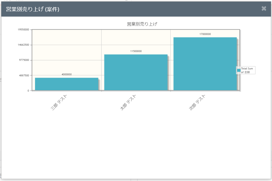Click the data label 4000000

pos(67,74)
